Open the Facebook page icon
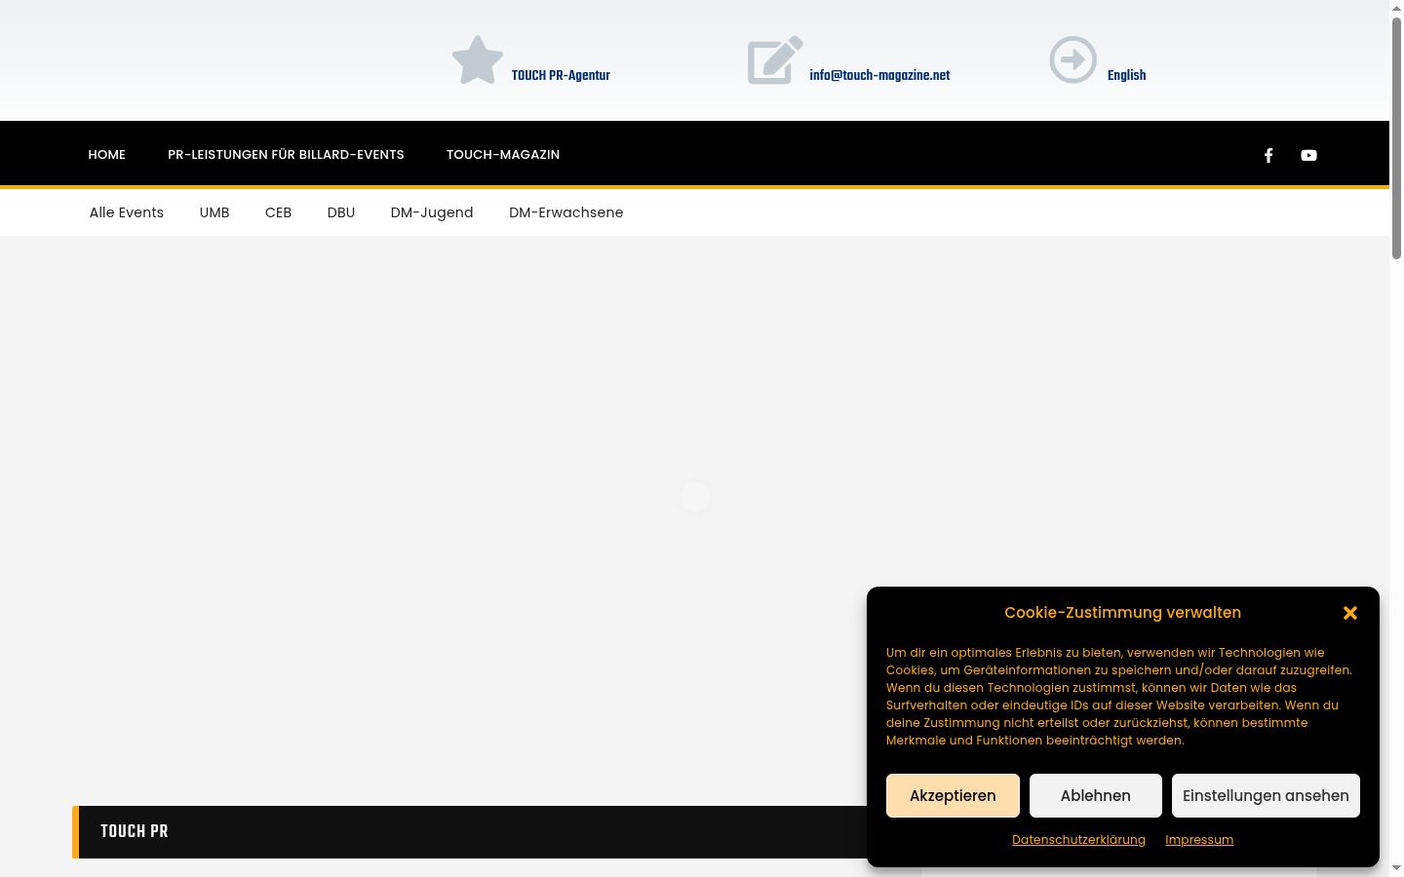 pos(1268,155)
